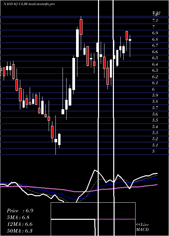Click the '50MA : 6.3' readout
This screenshot has width=169, height=236.
click(x=20, y=231)
